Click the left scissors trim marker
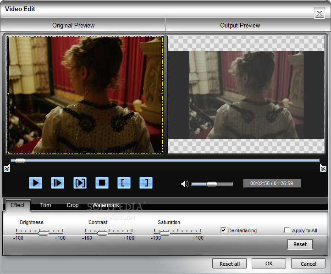The image size is (331, 274). tap(7, 168)
